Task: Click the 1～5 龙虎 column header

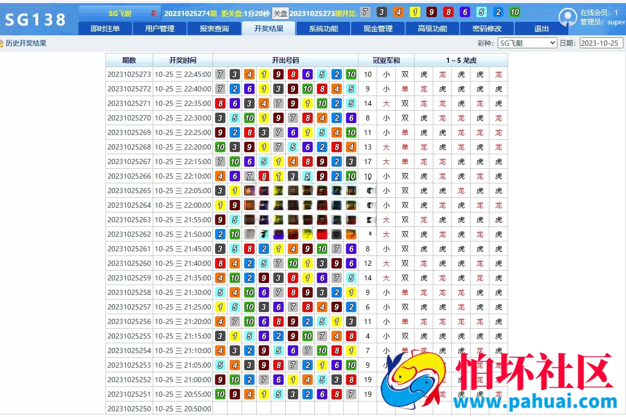Action: tap(461, 60)
